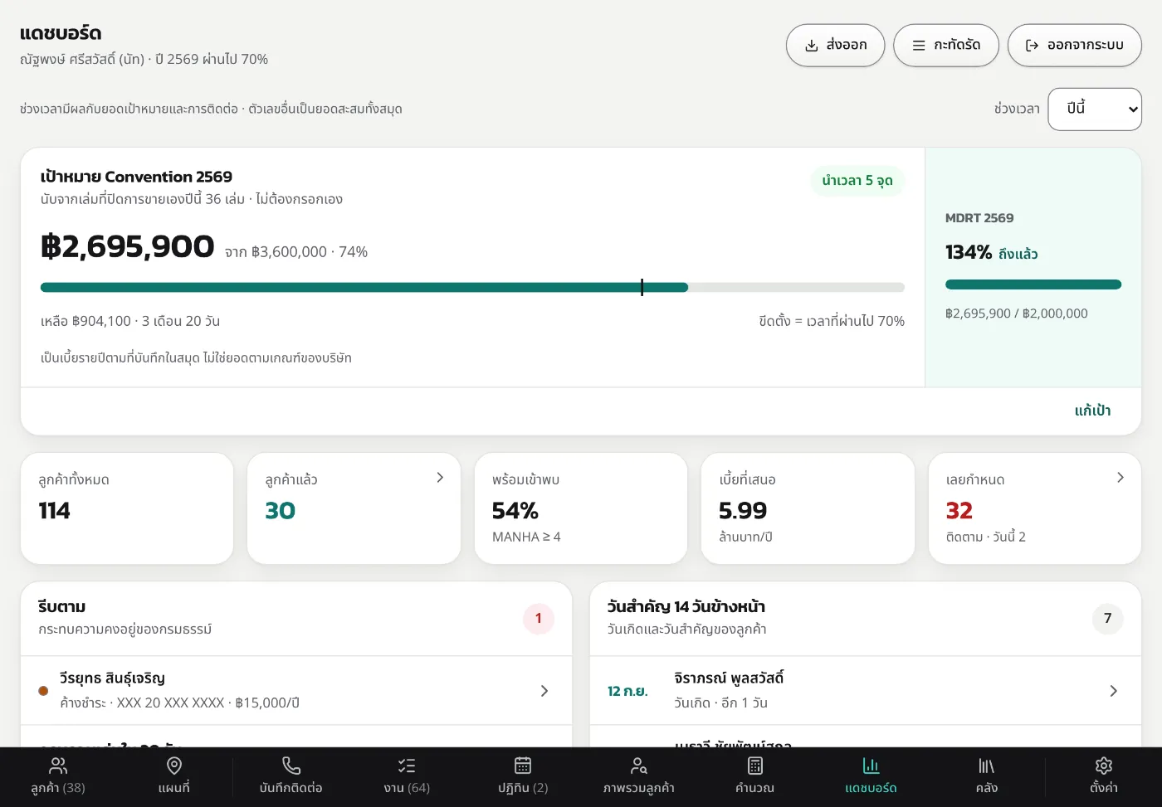Open the พร้อมเข้าพบ 54% card
1162x807 pixels.
(581, 508)
